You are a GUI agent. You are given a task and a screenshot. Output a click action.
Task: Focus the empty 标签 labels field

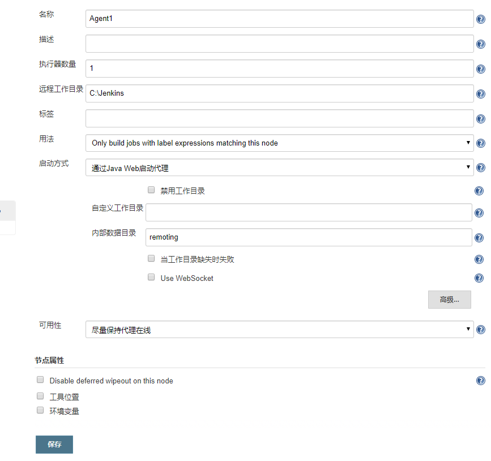point(279,118)
